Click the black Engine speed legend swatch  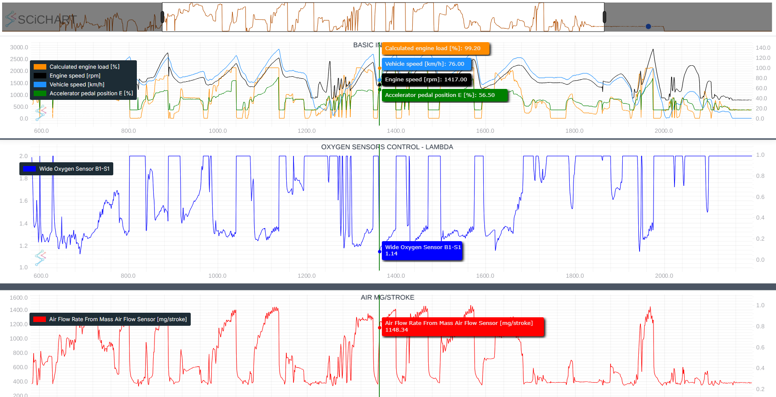click(40, 76)
